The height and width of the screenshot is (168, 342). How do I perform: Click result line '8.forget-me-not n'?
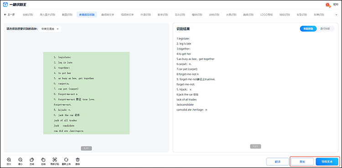point(187,74)
